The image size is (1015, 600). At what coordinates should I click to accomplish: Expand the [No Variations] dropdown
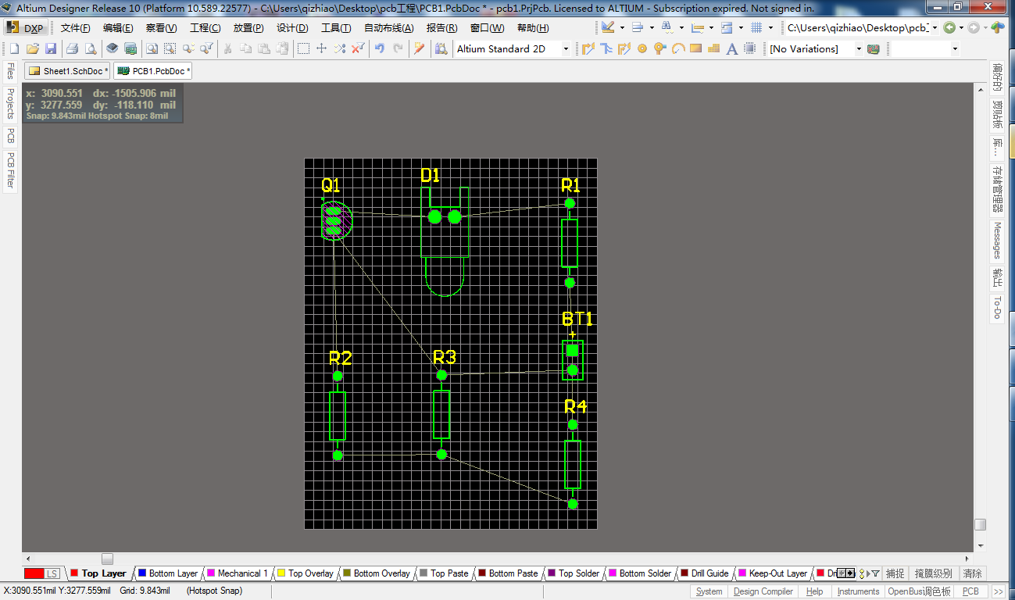coord(857,48)
